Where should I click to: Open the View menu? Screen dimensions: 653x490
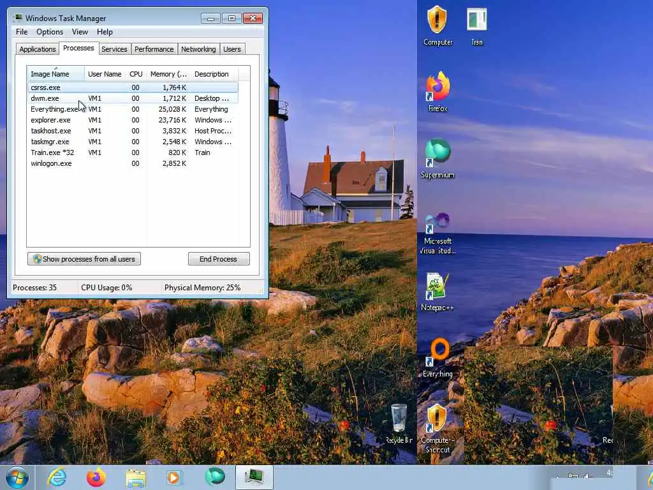[x=80, y=32]
